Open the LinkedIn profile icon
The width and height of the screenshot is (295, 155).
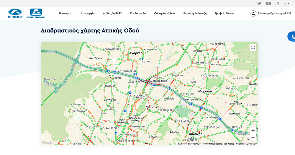(x=277, y=4)
